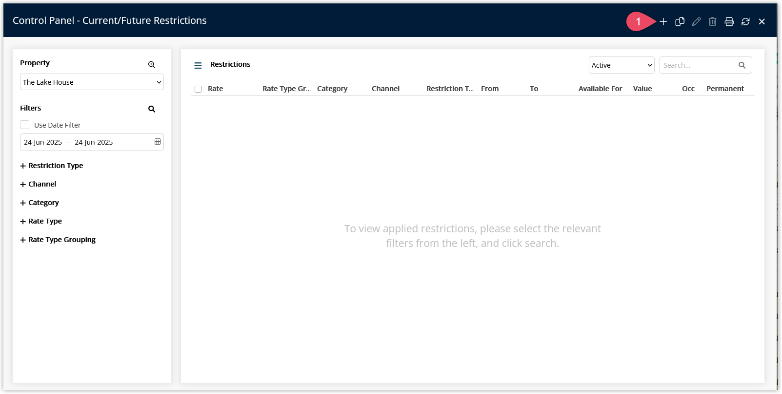Open the Active status dropdown
This screenshot has width=782, height=394.
coord(622,65)
